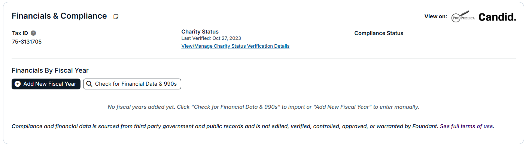Click the Charity Status label
Image resolution: width=526 pixels, height=146 pixels.
point(200,32)
